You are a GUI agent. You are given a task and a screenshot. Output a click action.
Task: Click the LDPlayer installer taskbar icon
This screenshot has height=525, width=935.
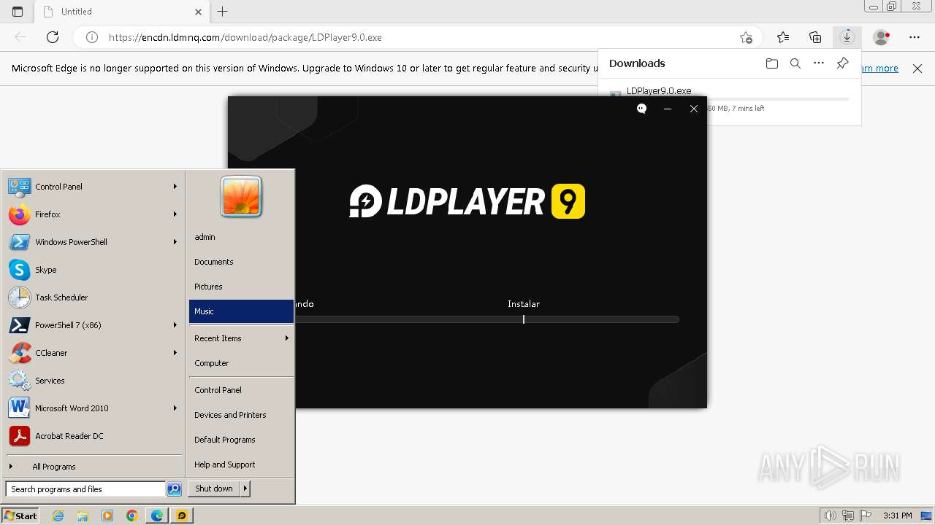coord(181,516)
